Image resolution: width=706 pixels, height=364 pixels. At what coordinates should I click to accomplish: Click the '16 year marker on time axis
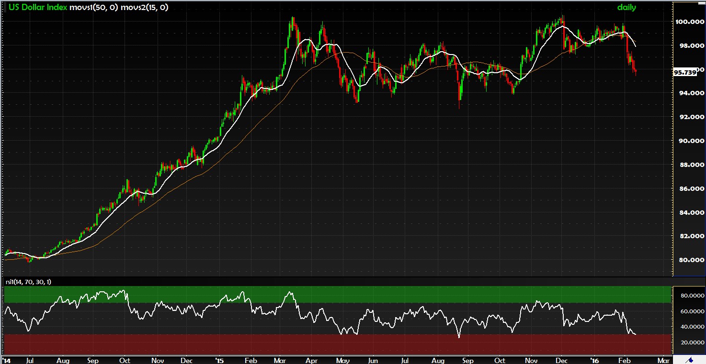tap(594, 359)
